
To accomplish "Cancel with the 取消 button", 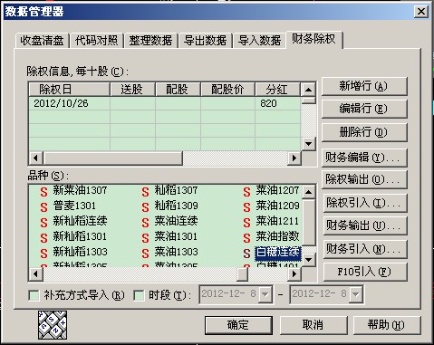I will point(313,325).
